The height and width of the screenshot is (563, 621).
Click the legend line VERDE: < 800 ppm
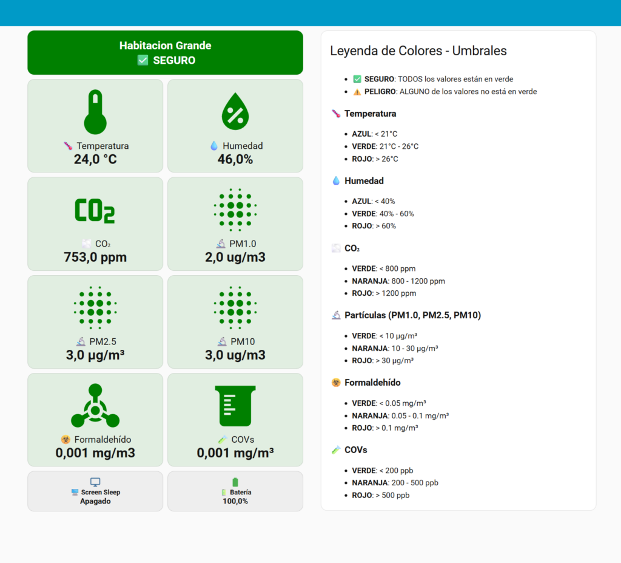pos(384,269)
